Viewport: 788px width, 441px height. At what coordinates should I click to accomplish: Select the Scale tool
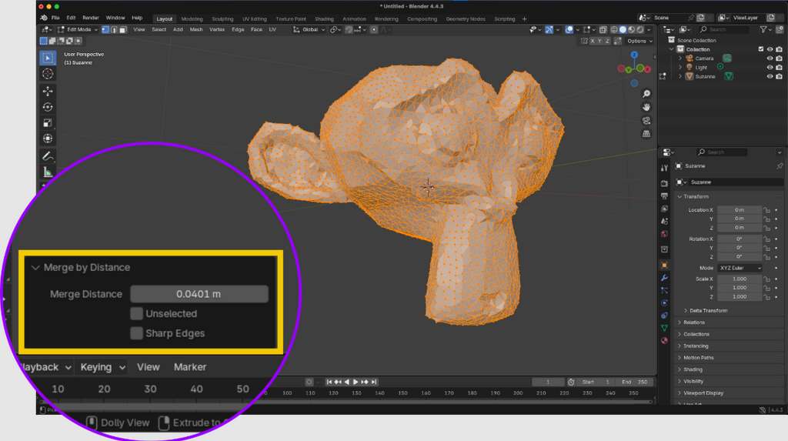coord(48,122)
